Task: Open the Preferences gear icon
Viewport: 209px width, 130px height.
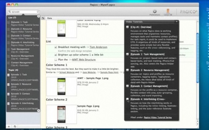Action: click(155, 11)
